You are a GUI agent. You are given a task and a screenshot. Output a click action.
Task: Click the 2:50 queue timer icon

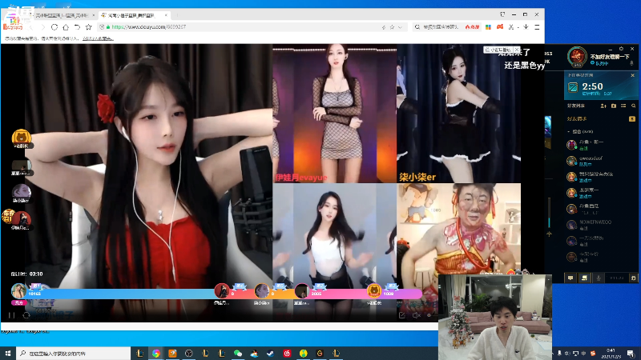573,87
